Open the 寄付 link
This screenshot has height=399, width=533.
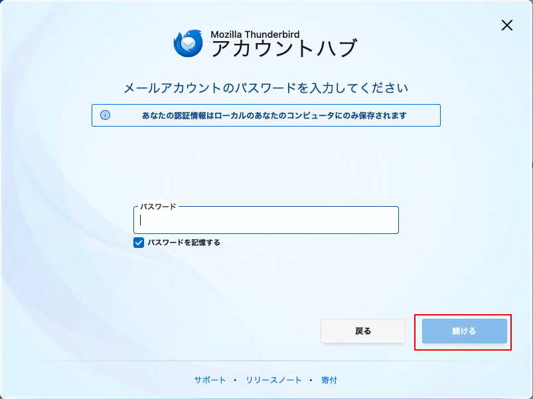tap(329, 380)
